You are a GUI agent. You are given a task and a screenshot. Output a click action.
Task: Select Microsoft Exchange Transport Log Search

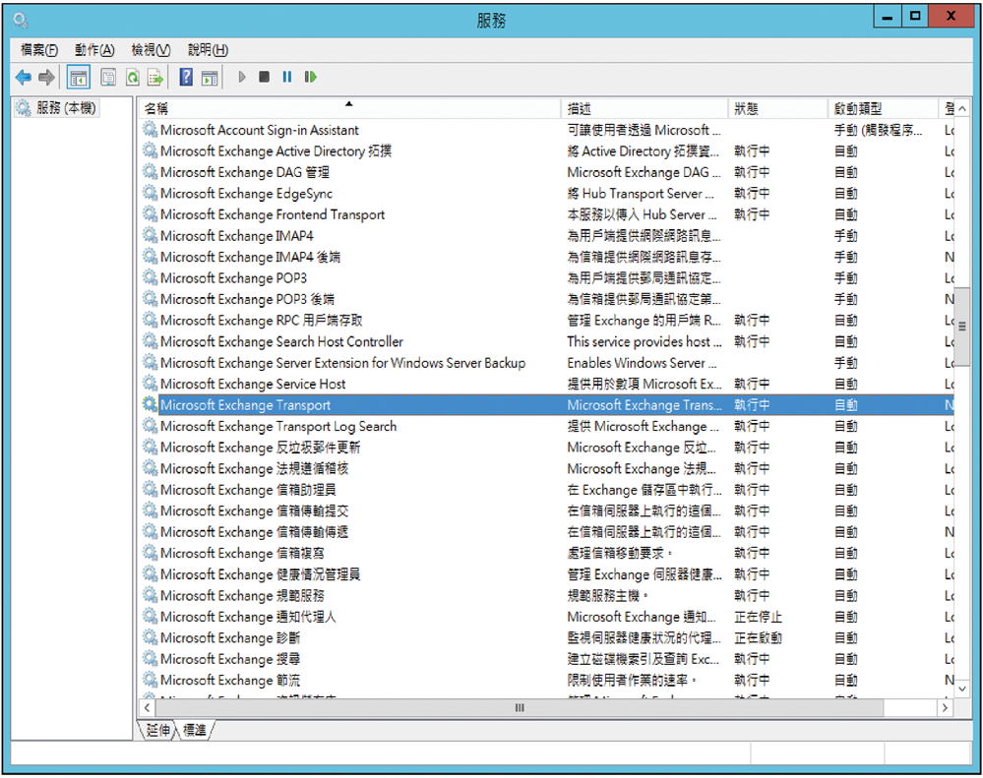tap(545, 426)
